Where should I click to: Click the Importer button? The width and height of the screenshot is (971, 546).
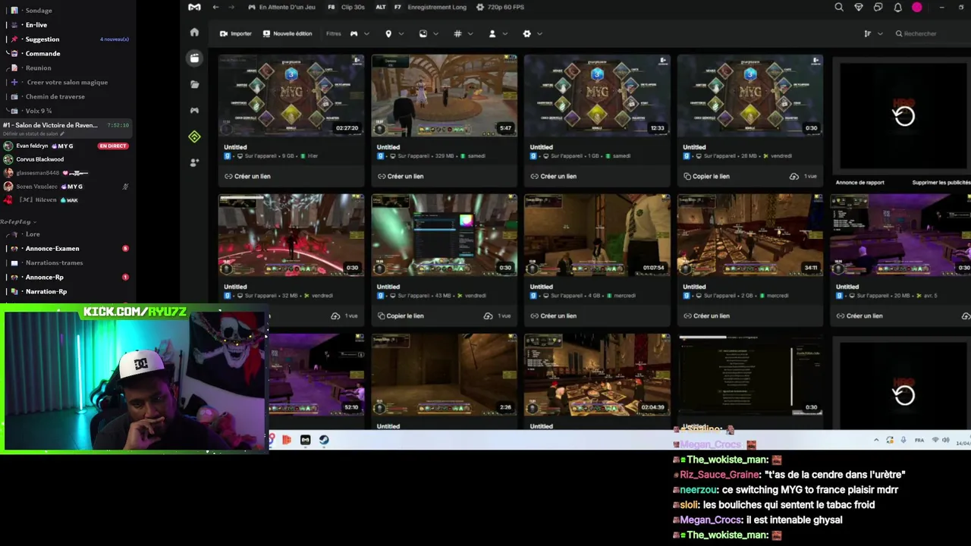click(236, 33)
